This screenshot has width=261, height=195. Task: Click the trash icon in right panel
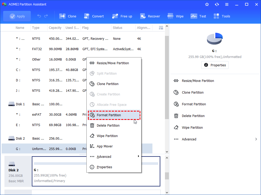pos(176,116)
